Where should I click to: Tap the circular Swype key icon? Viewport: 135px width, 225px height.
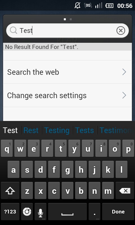[27, 212]
